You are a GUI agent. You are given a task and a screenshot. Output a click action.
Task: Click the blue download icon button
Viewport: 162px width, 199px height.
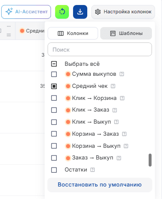click(x=80, y=12)
